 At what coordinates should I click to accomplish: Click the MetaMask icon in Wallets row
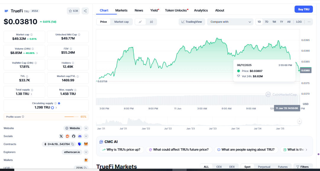[86, 160]
